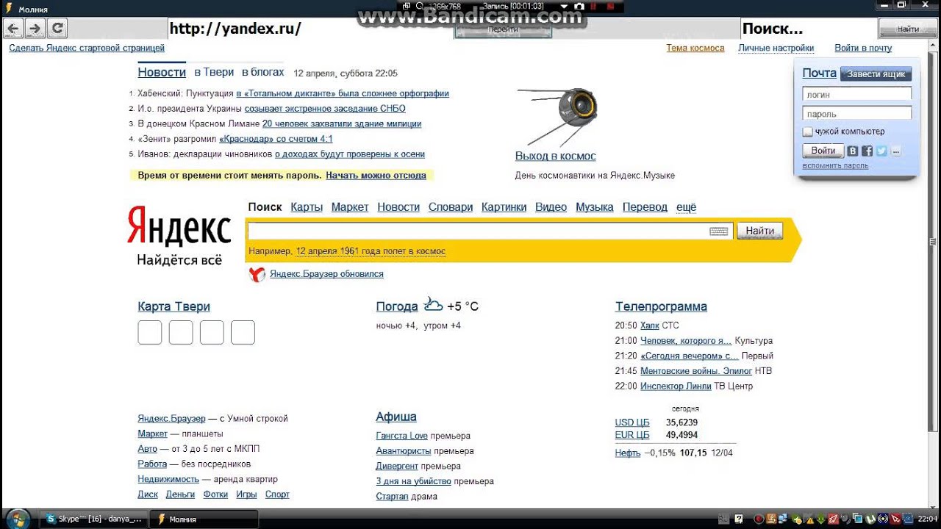Click the Нефть oil price link

(628, 453)
